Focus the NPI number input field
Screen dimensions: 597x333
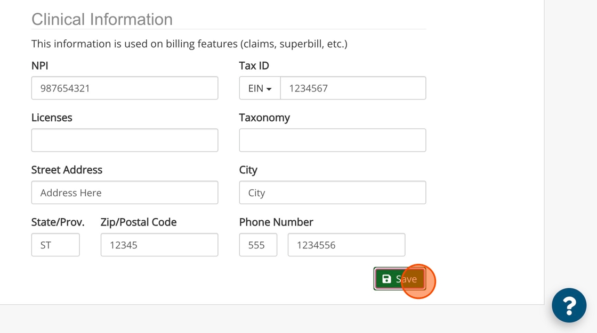coord(125,88)
